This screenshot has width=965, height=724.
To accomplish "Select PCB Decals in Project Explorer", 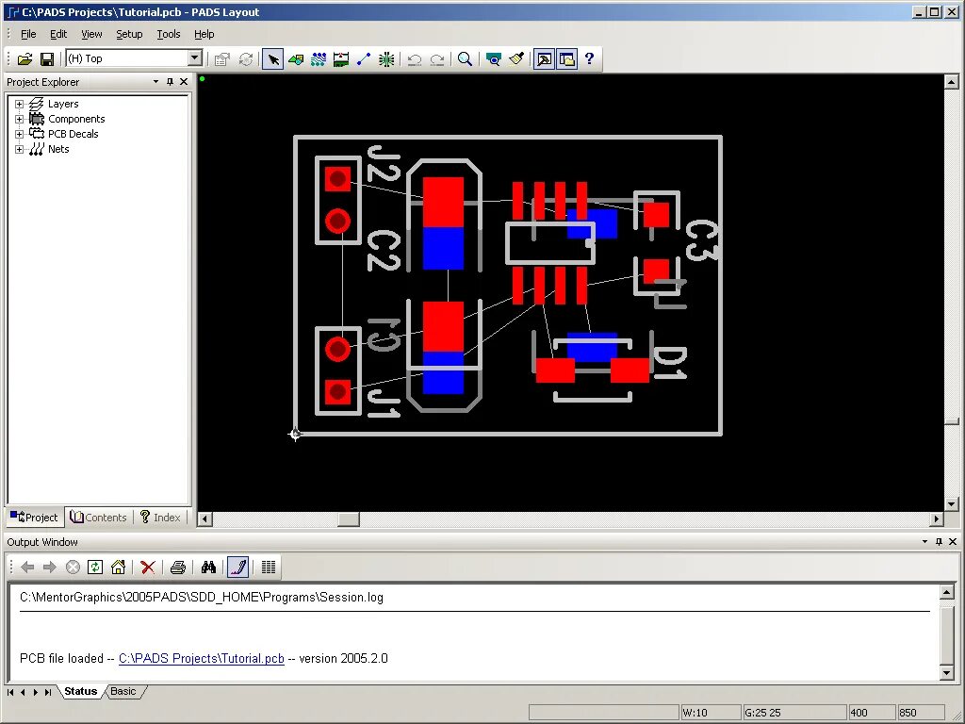I will point(74,134).
